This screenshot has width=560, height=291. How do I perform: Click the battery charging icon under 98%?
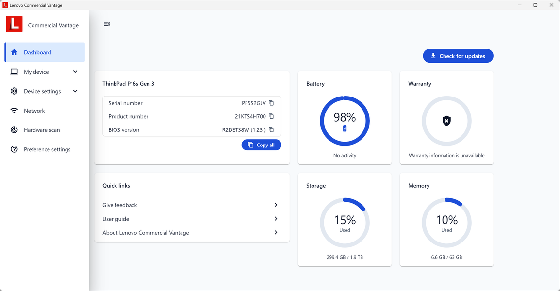pos(345,128)
